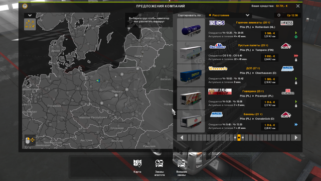Viewport: 321px width, 181px height.
Task: Click the help icon in the top-left corner
Action: point(25,6)
